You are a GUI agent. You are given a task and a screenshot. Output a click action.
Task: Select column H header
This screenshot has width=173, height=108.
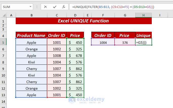click(x=143, y=15)
